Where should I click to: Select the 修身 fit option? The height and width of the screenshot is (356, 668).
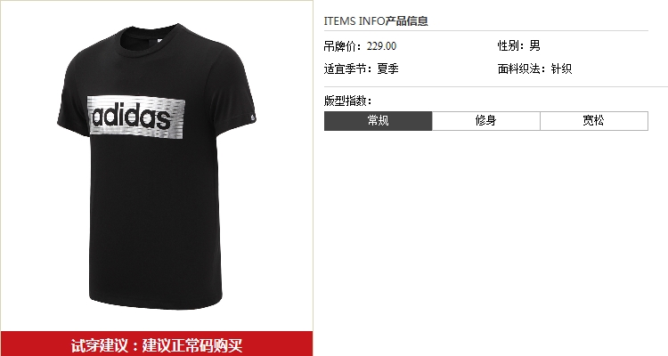(x=486, y=121)
